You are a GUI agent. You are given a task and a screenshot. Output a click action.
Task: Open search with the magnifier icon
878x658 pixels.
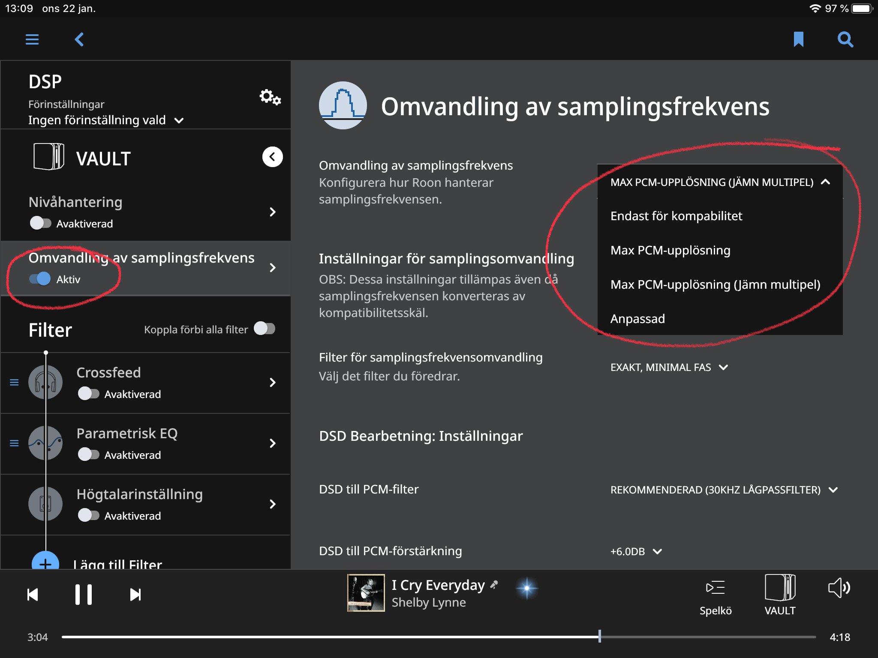[x=845, y=39]
